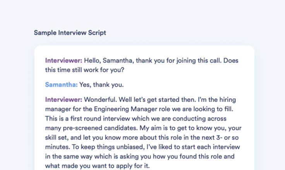
Task: Click the words 'To keep things unbiased'
Action: [108, 147]
